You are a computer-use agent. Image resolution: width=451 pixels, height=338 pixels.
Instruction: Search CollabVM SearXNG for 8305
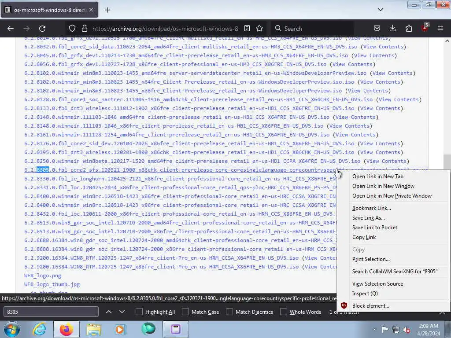click(x=395, y=271)
